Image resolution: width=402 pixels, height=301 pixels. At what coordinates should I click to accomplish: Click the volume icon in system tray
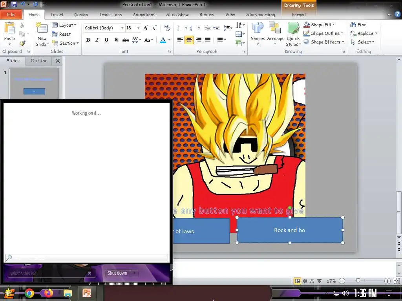tap(345, 293)
